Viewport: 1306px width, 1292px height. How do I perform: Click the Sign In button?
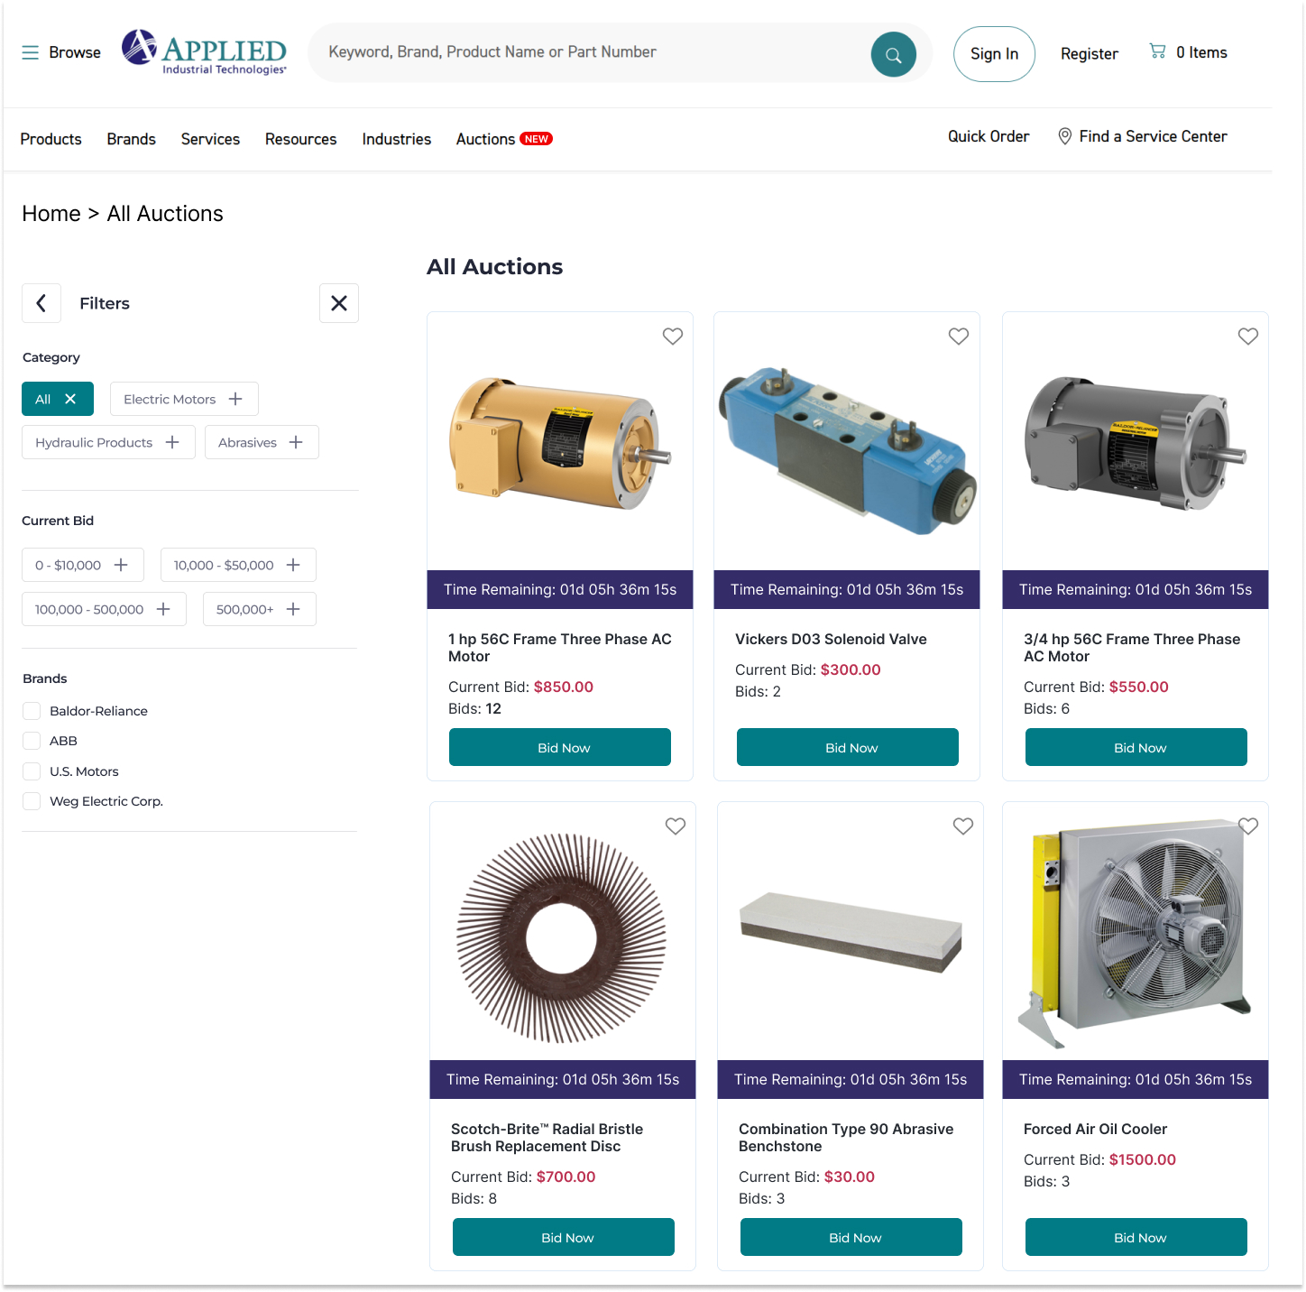pyautogui.click(x=994, y=54)
